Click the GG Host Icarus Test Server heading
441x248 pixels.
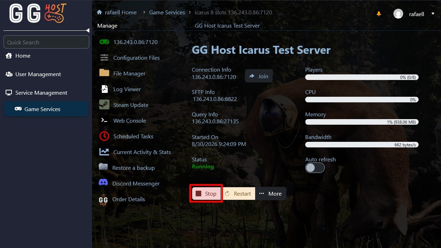pyautogui.click(x=261, y=50)
